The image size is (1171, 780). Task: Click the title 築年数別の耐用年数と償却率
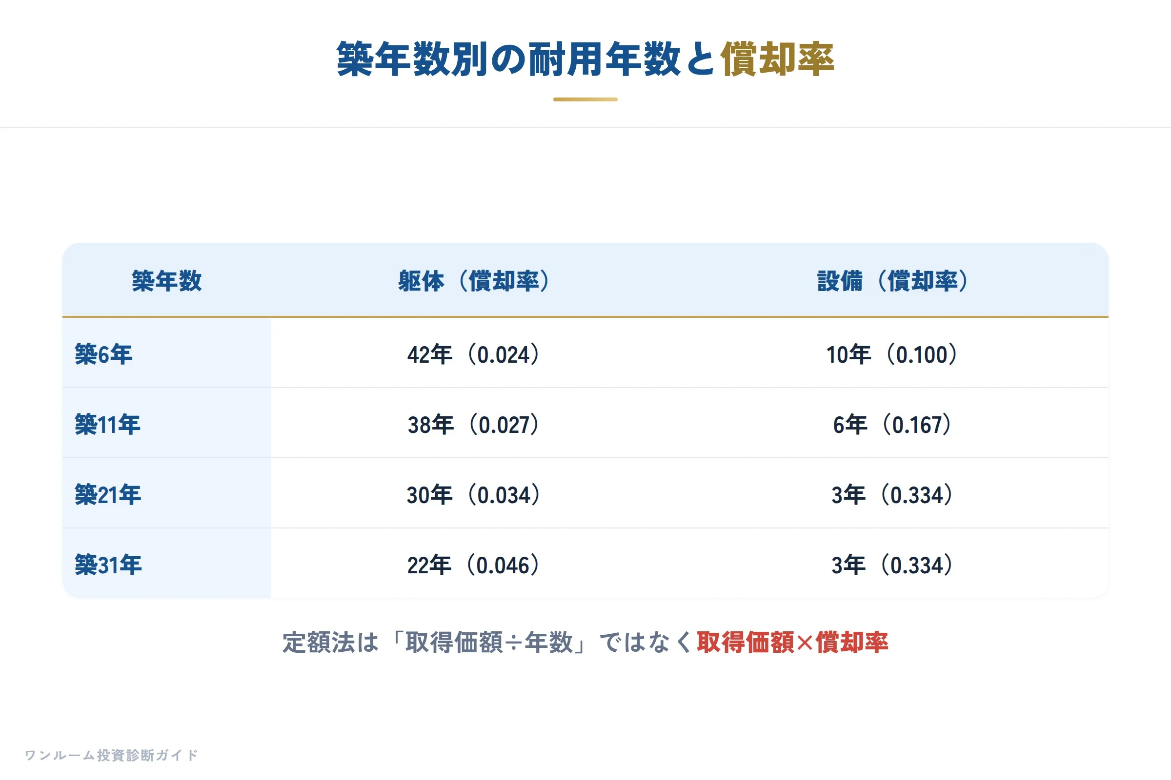[585, 59]
